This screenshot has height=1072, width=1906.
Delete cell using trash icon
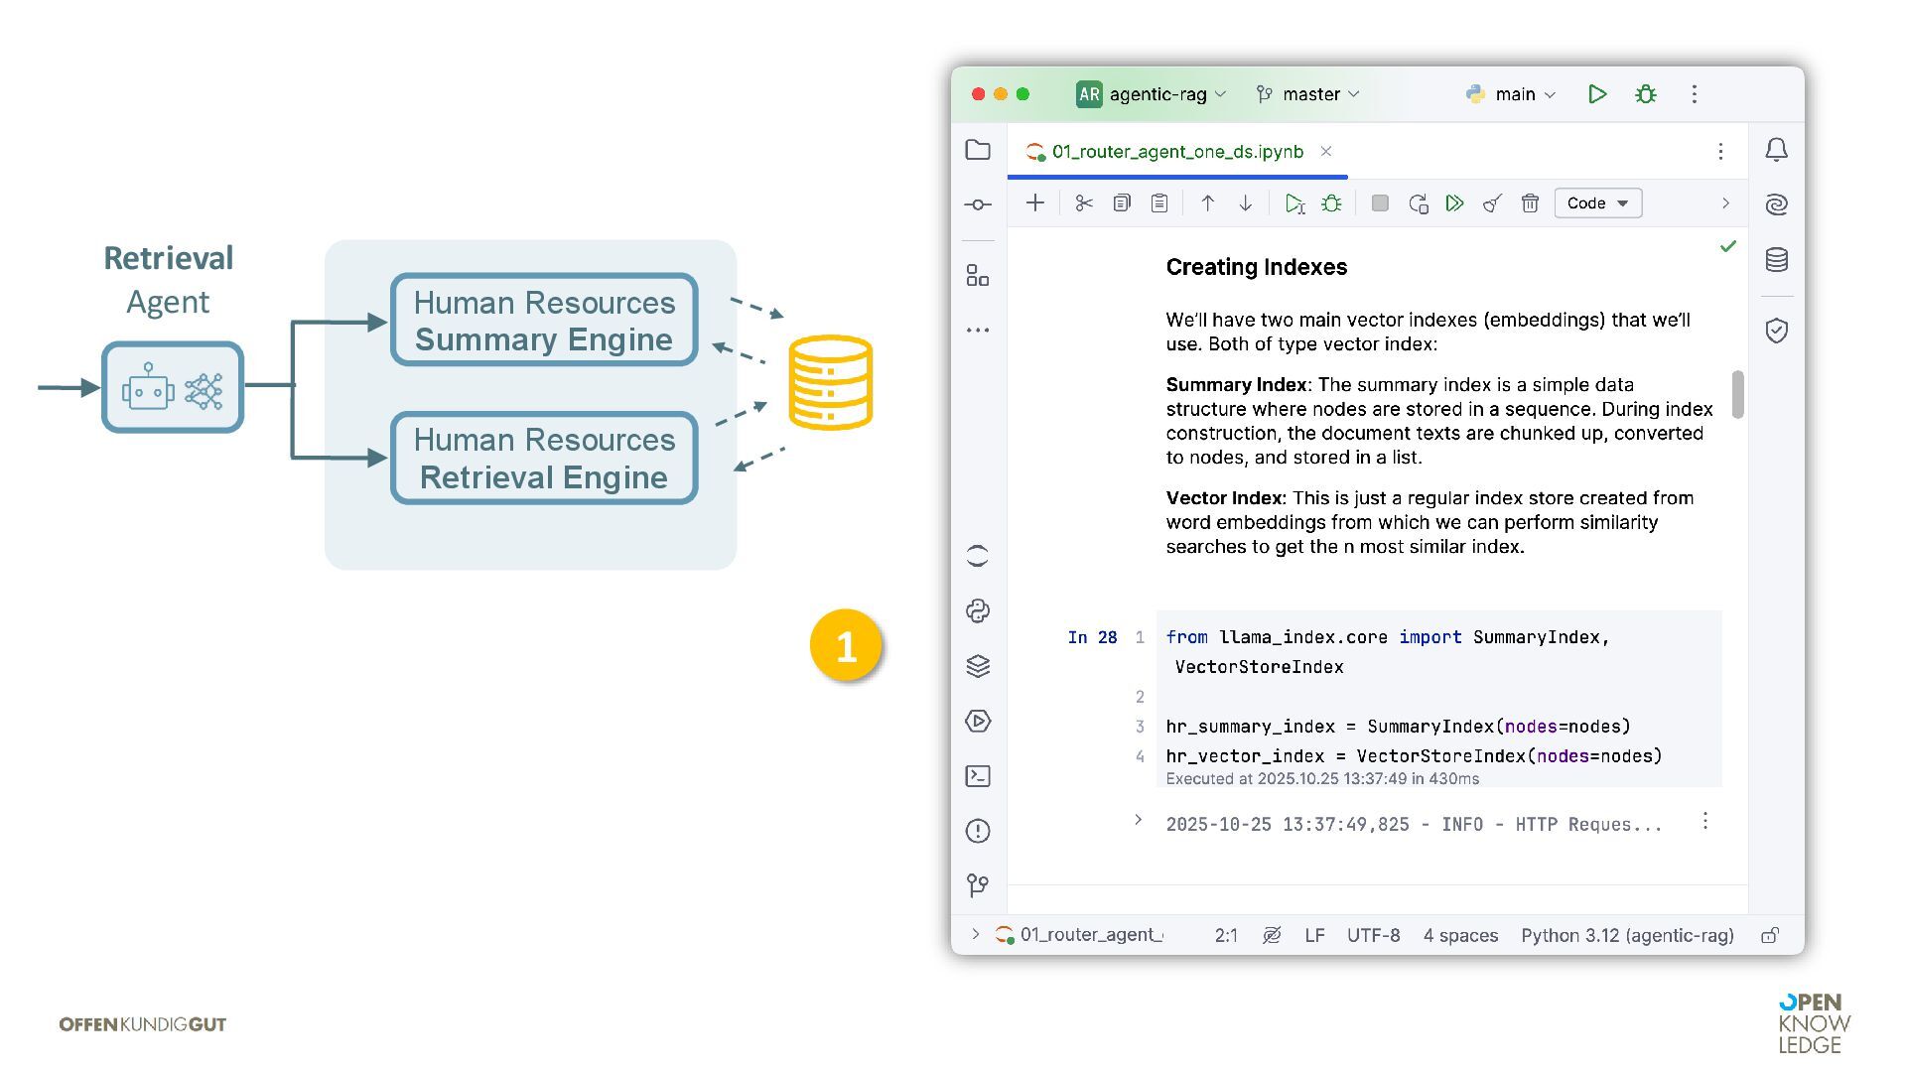pyautogui.click(x=1530, y=203)
